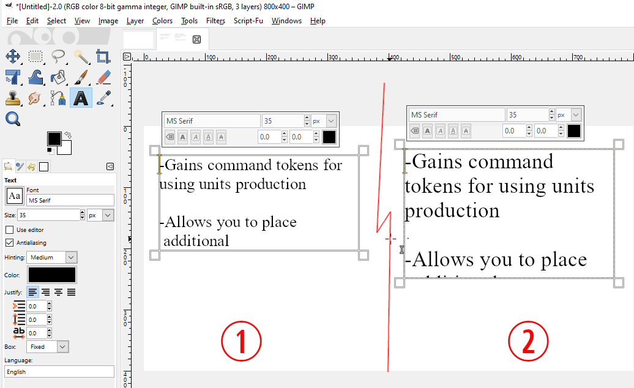Click the Aa font picker button
Viewport: 634px width, 388px height.
[15, 196]
